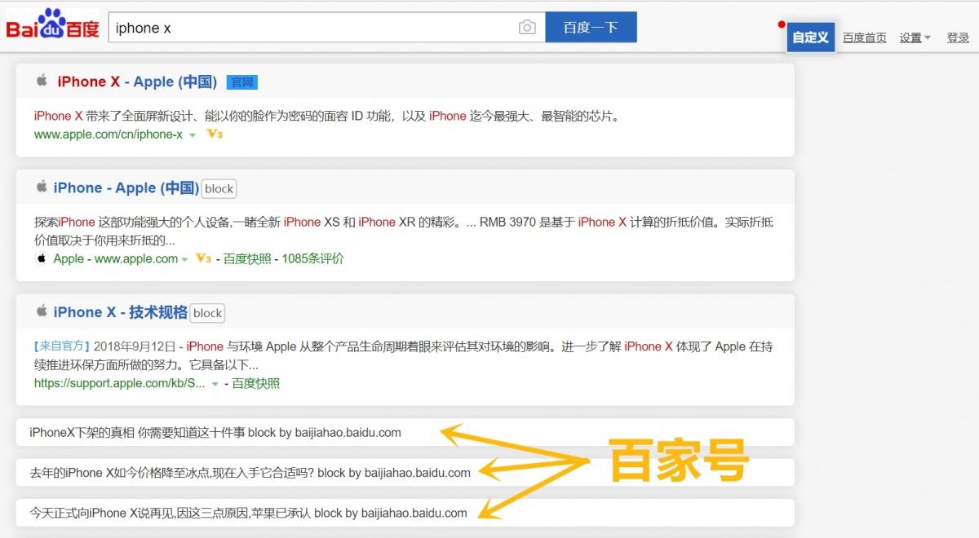Open result title iPhone - Apple (中国)
Viewport: 979px width, 538px height.
126,188
